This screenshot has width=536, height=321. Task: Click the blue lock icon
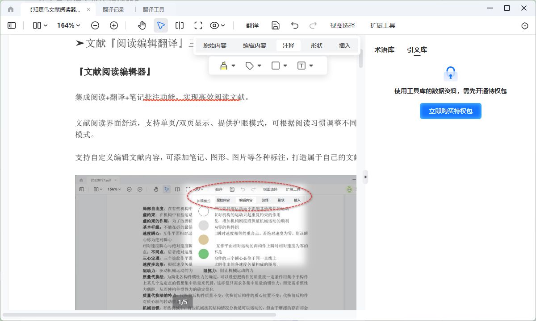click(450, 74)
